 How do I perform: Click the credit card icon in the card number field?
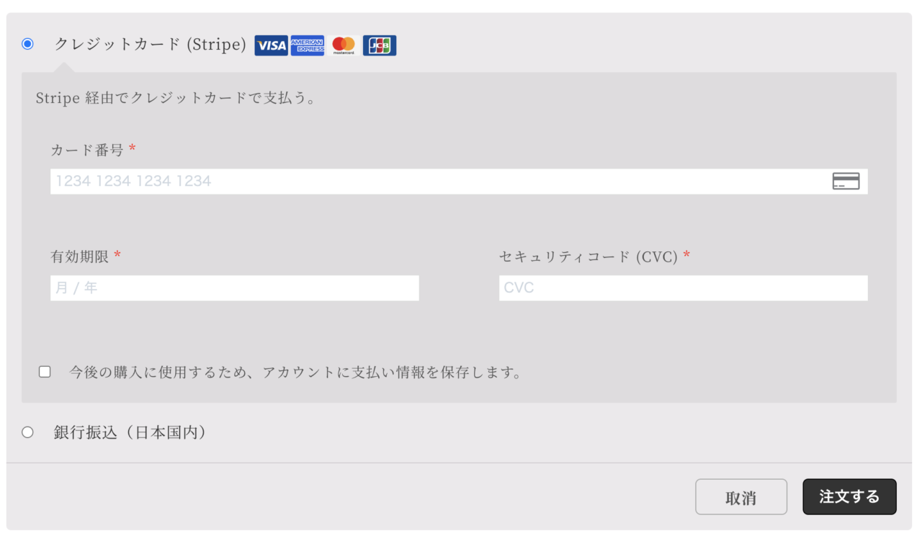coord(846,181)
